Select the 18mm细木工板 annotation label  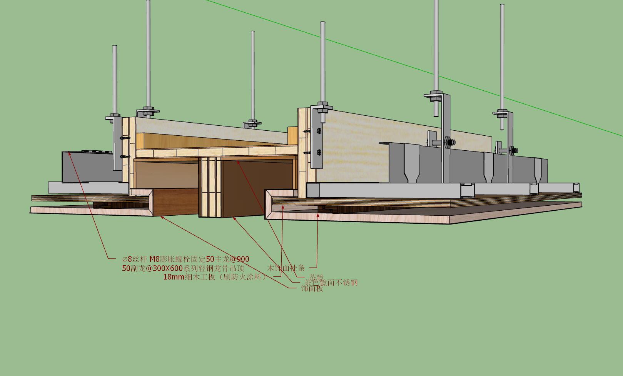[x=189, y=277]
